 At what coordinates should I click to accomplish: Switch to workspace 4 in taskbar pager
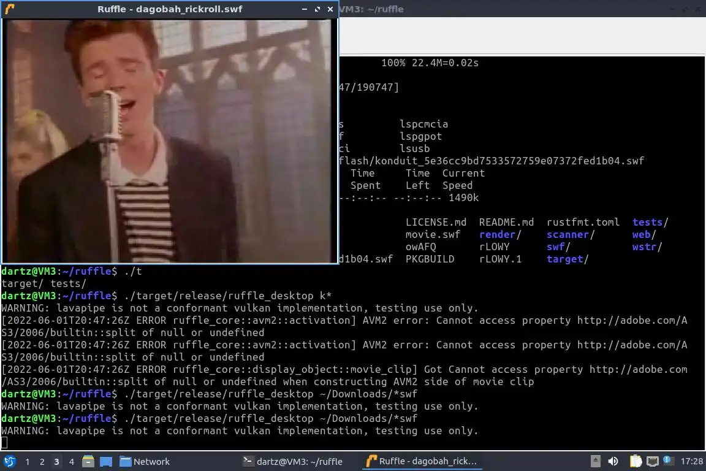pos(71,462)
